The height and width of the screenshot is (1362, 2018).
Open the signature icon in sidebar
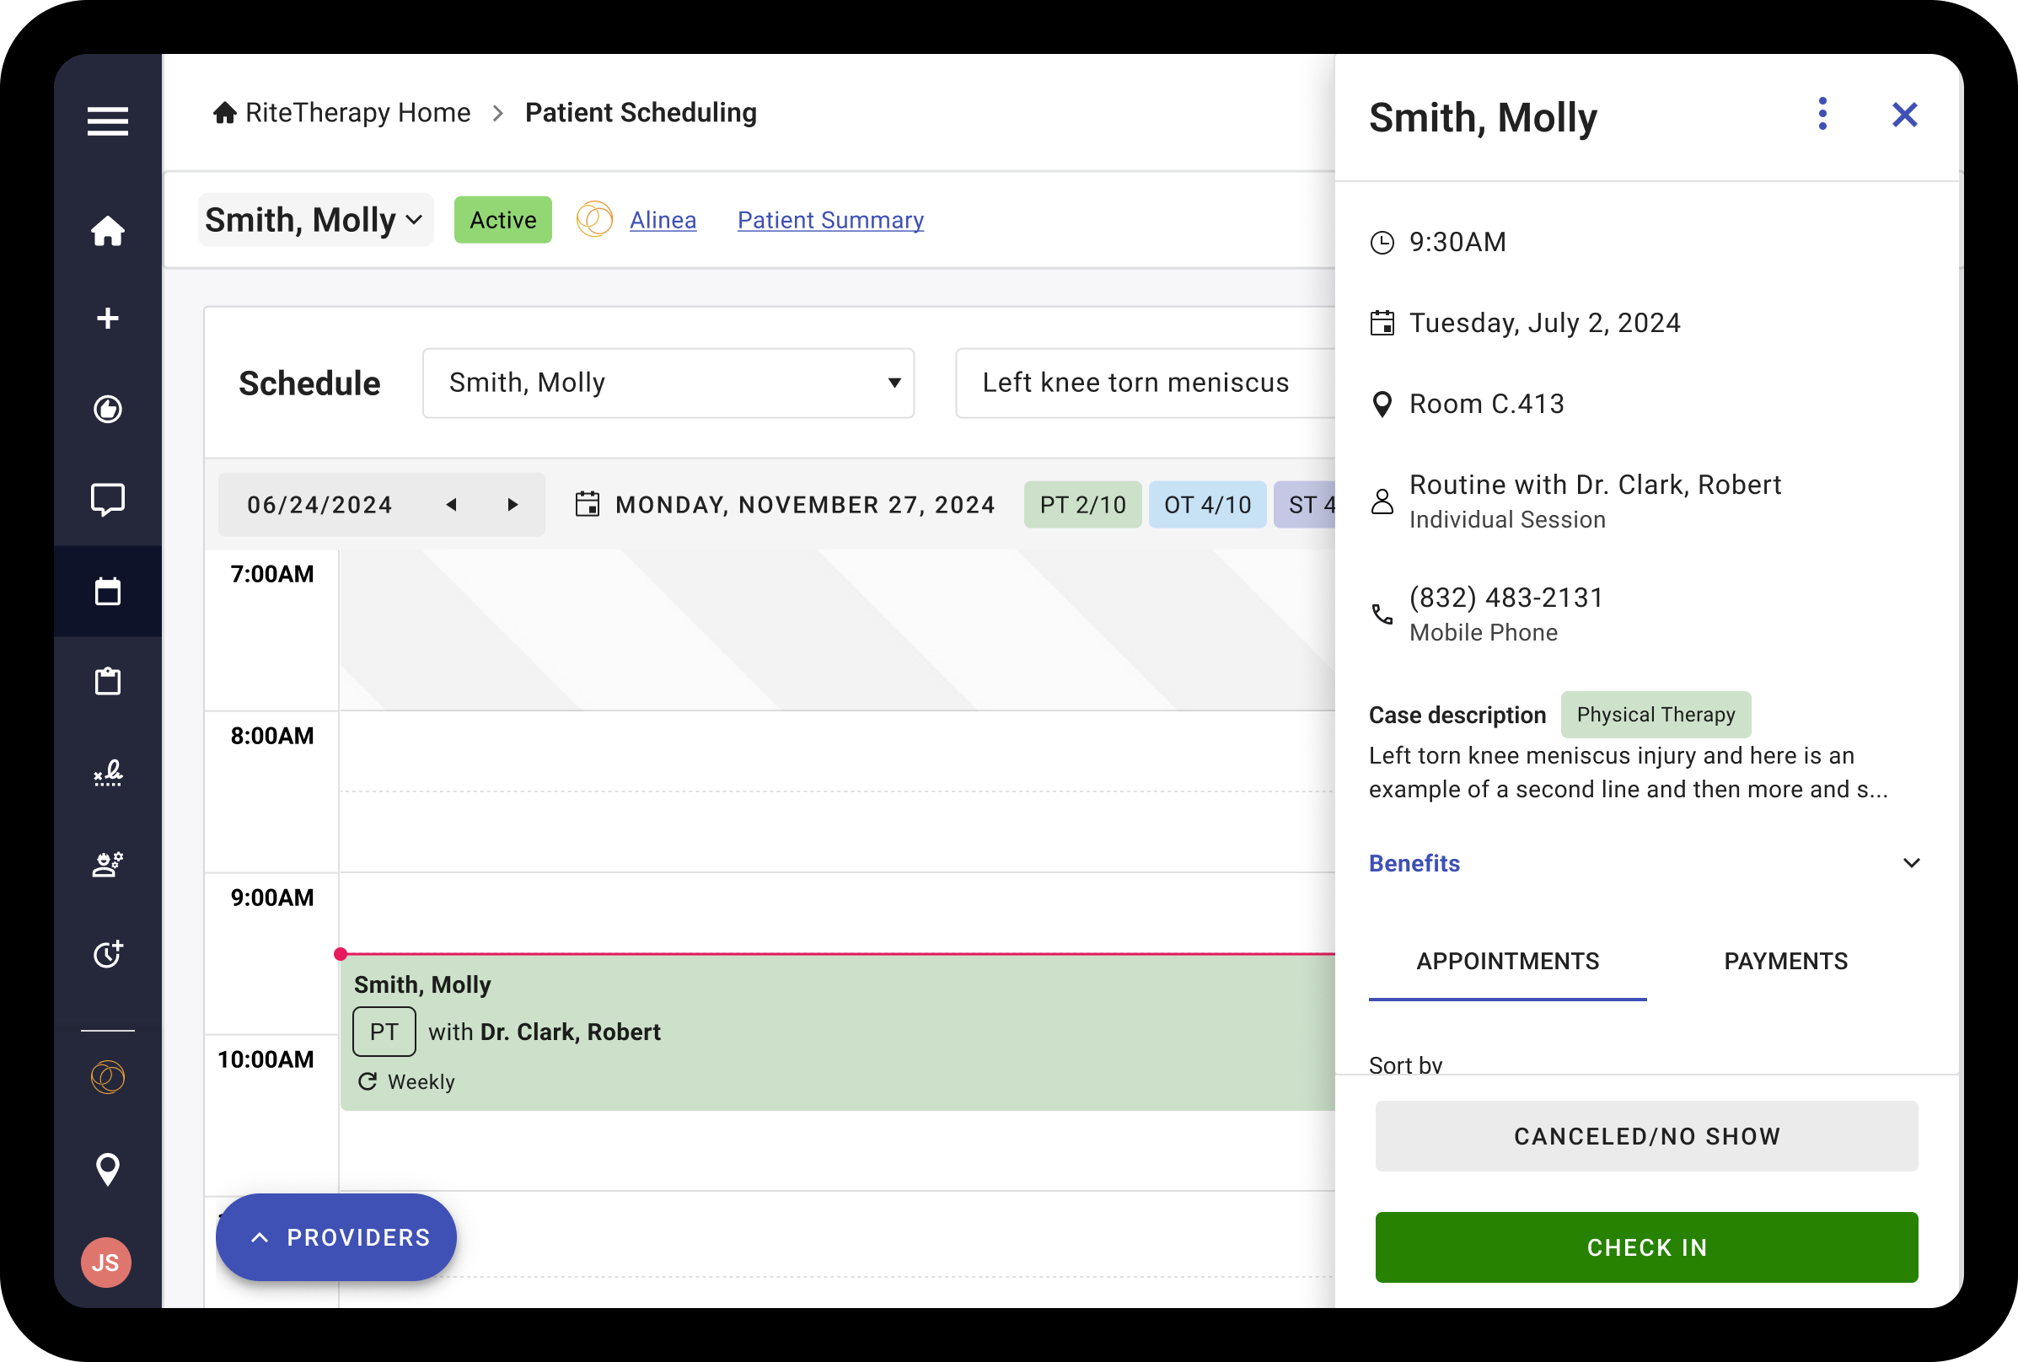pos(108,773)
